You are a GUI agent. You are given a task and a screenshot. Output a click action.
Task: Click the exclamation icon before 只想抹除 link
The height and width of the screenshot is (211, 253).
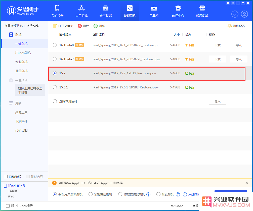[x=185, y=194]
